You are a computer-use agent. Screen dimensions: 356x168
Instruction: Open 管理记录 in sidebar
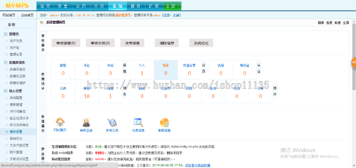pos(16,55)
